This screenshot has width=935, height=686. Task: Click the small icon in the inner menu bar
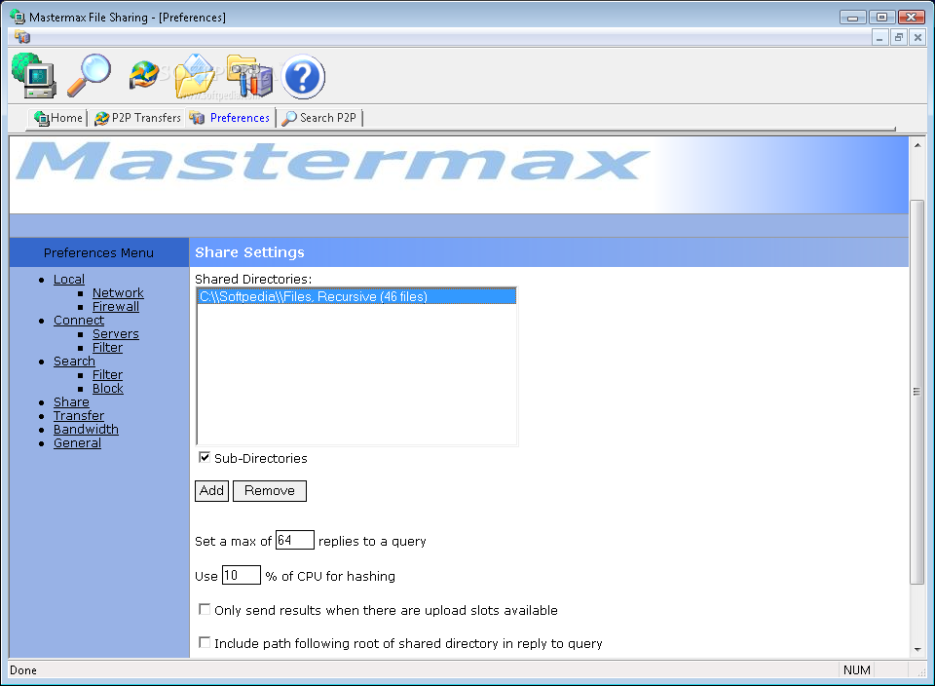(22, 38)
